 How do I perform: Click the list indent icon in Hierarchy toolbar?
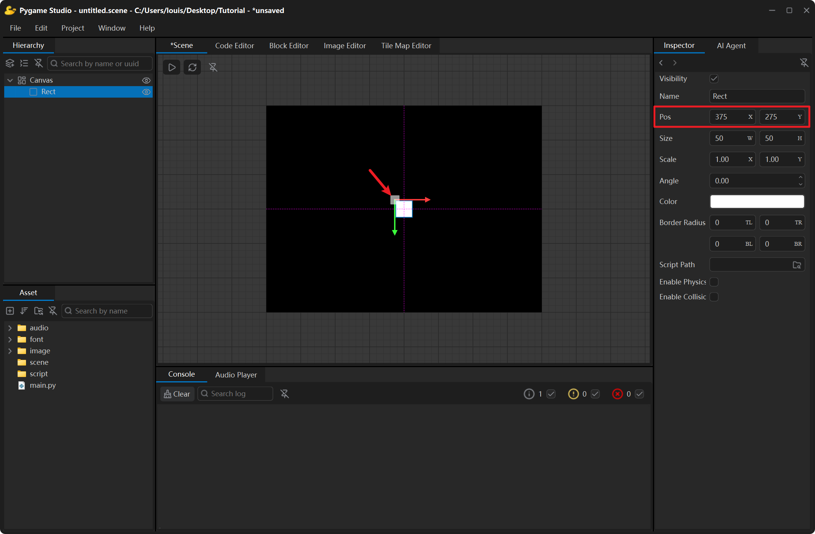click(24, 64)
